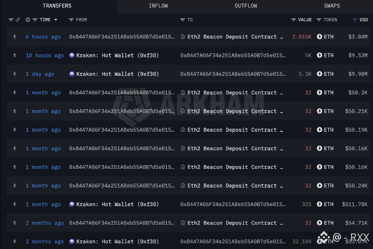Click the chain link icon in the header
This screenshot has height=249, width=373.
coord(18,20)
